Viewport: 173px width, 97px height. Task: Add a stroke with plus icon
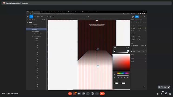click(145, 55)
